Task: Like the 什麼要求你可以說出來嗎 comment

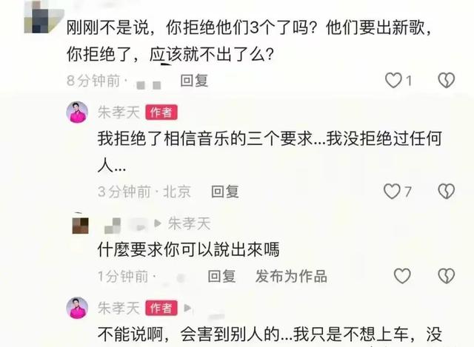Action: tap(402, 276)
